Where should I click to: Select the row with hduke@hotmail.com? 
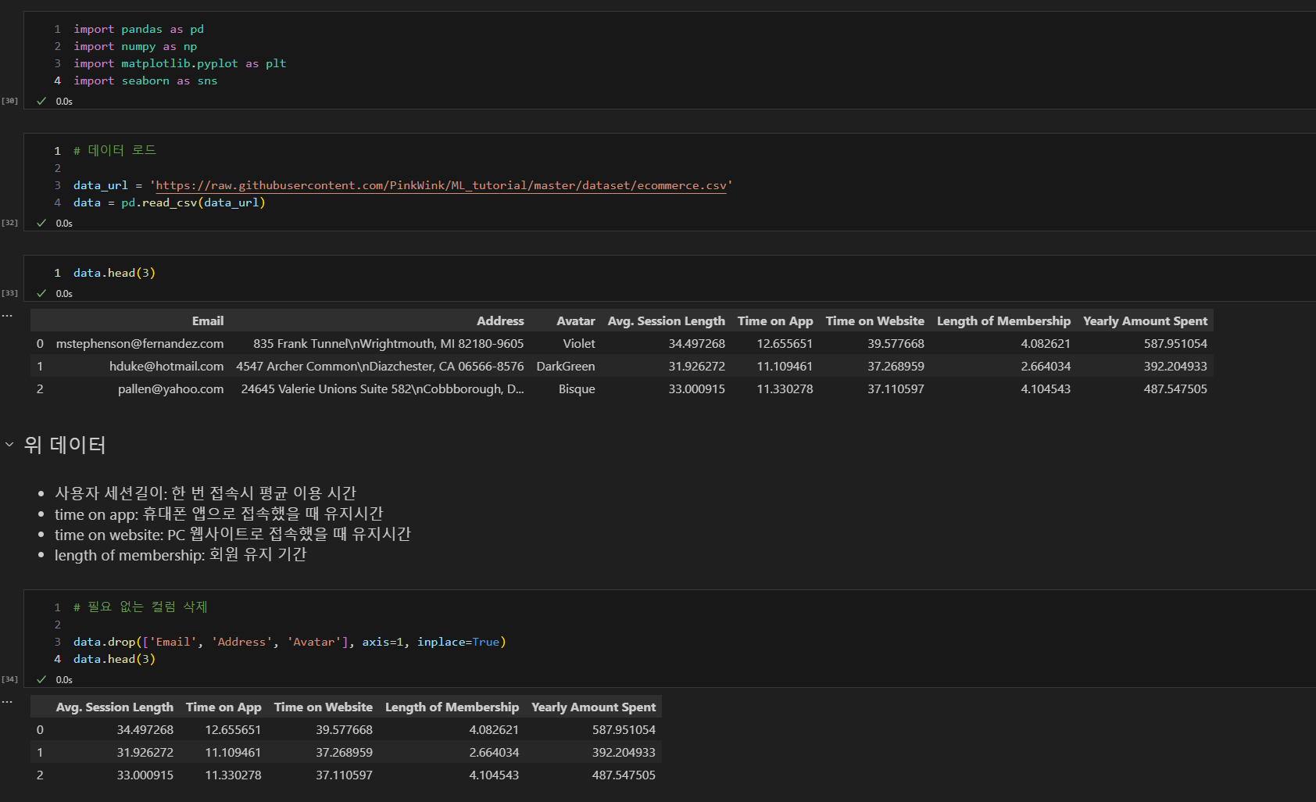pyautogui.click(x=622, y=366)
